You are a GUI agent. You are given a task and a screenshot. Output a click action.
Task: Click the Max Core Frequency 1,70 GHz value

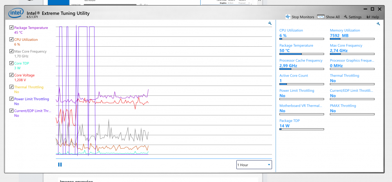(21, 56)
